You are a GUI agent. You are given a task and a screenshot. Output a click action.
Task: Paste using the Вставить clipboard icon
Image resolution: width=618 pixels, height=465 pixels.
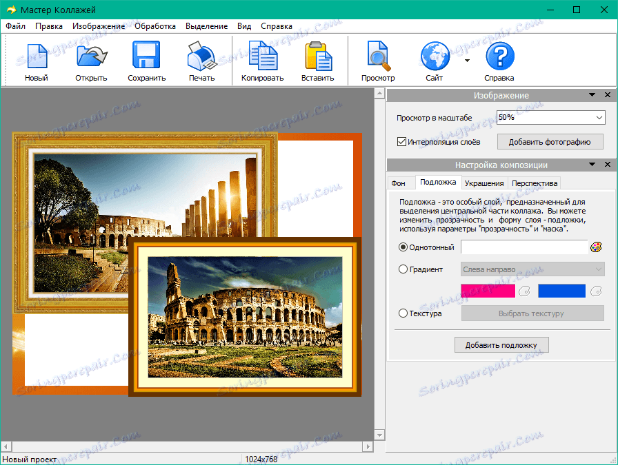click(318, 56)
